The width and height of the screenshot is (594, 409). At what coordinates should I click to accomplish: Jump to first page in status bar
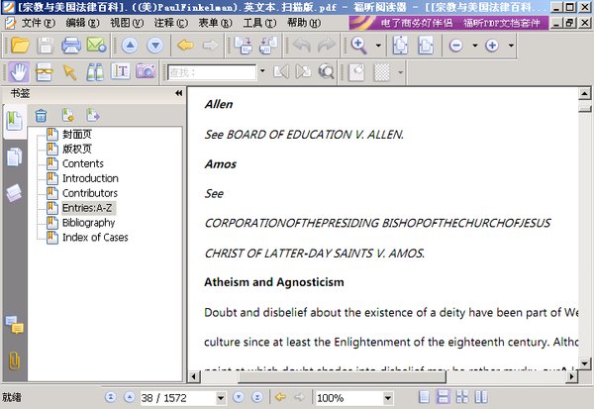tap(110, 397)
